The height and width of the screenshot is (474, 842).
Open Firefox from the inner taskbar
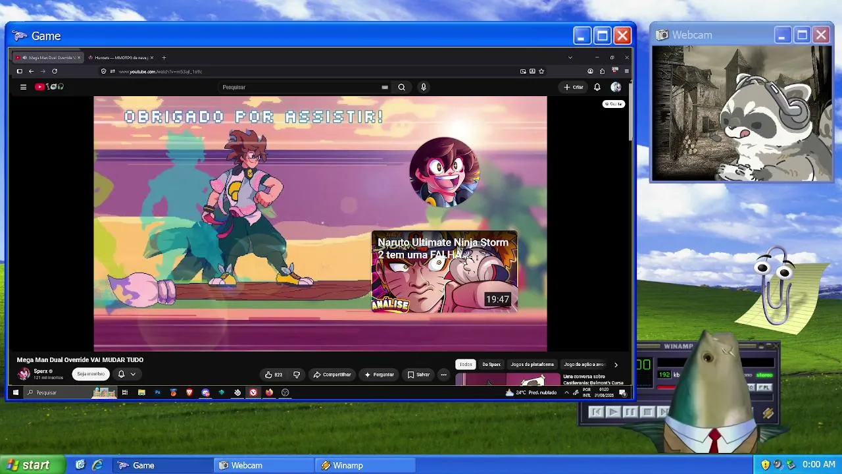point(269,392)
